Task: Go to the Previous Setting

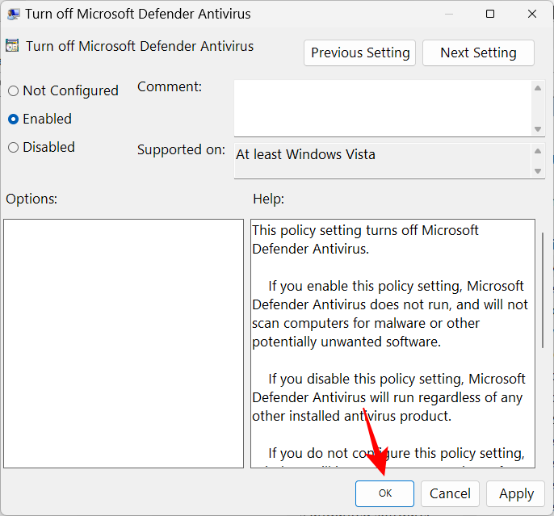Action: 360,53
